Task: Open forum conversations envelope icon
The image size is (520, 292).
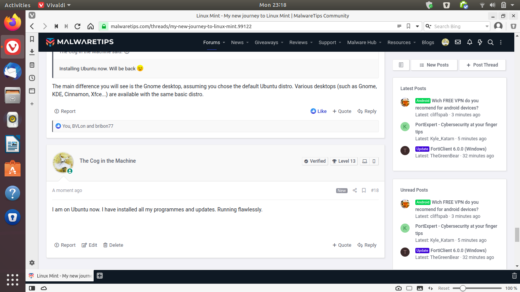Action: click(x=458, y=42)
